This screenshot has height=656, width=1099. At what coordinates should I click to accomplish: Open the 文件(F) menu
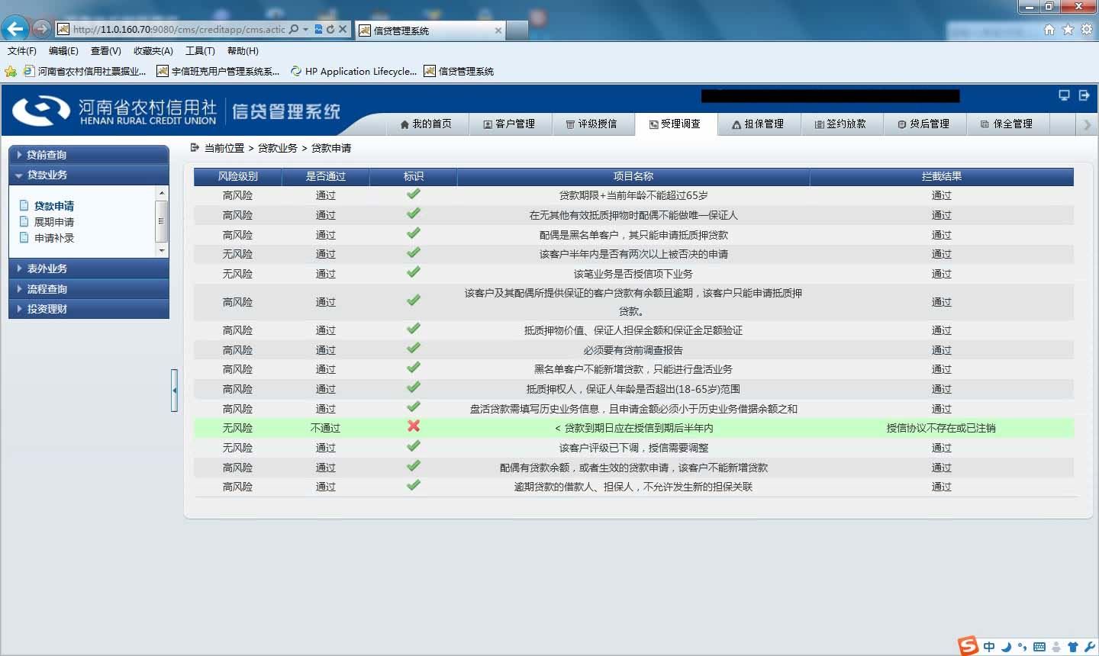[22, 51]
